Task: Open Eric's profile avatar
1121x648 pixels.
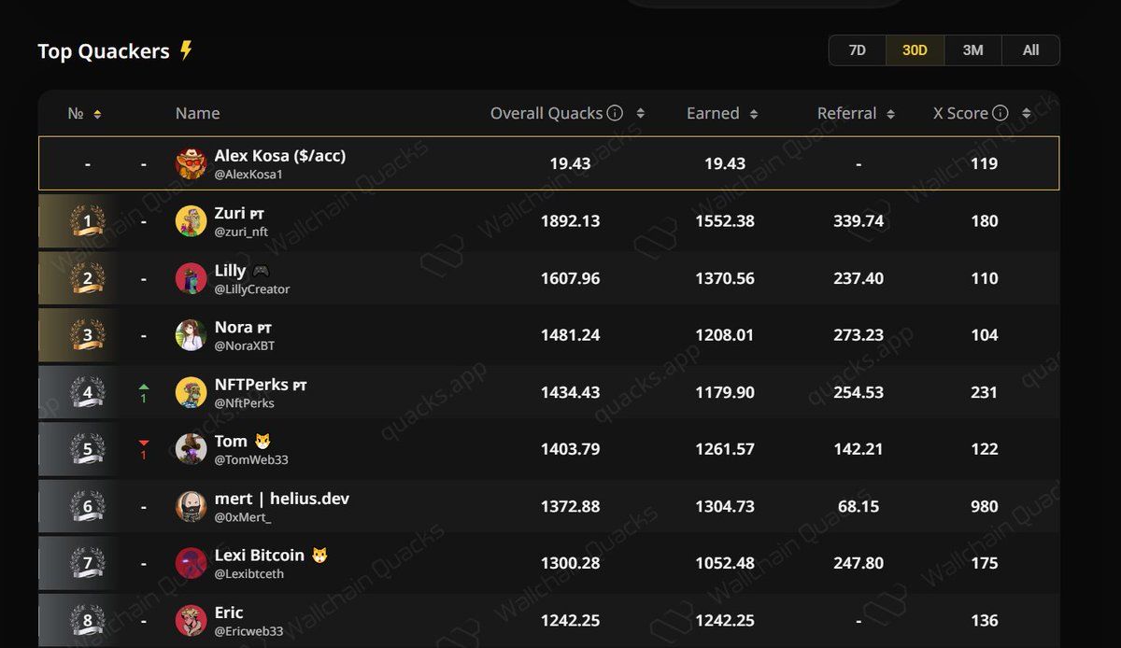Action: pos(191,620)
